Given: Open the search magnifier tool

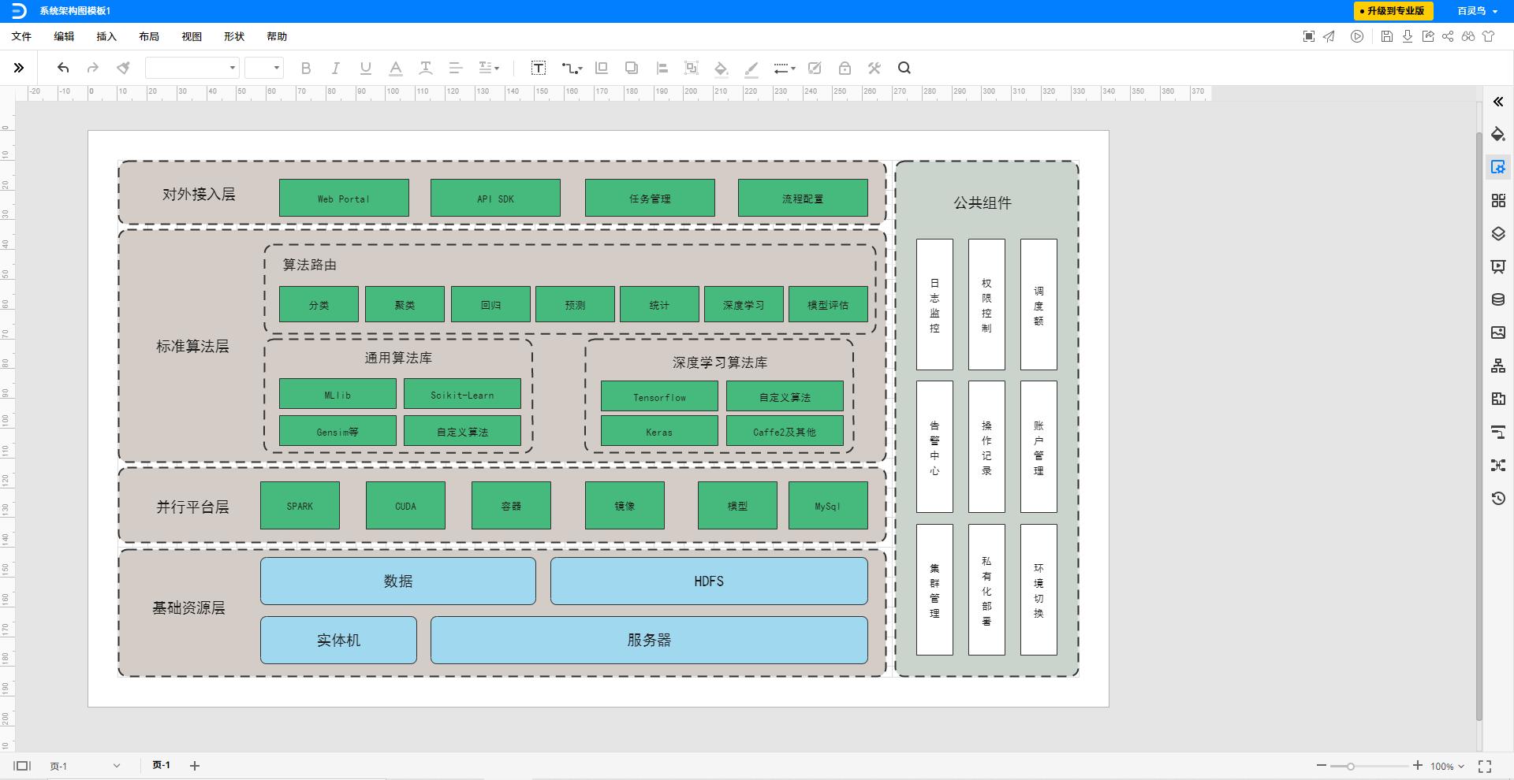Looking at the screenshot, I should [x=904, y=68].
